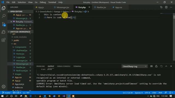Open the Debug menu
Screen dimensions: 175x98
point(43,2)
